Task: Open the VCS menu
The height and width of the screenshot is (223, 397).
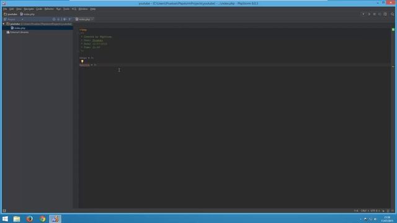Action: pos(74,9)
